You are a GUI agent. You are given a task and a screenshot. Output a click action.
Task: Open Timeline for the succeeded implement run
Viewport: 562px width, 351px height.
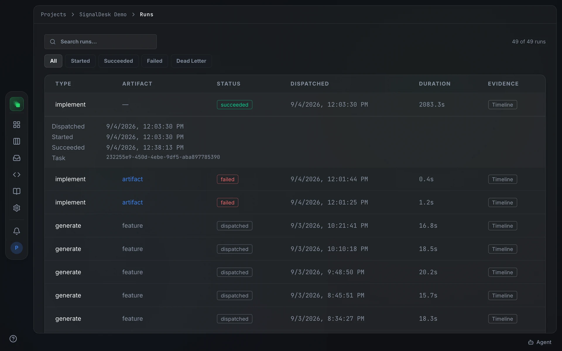502,105
